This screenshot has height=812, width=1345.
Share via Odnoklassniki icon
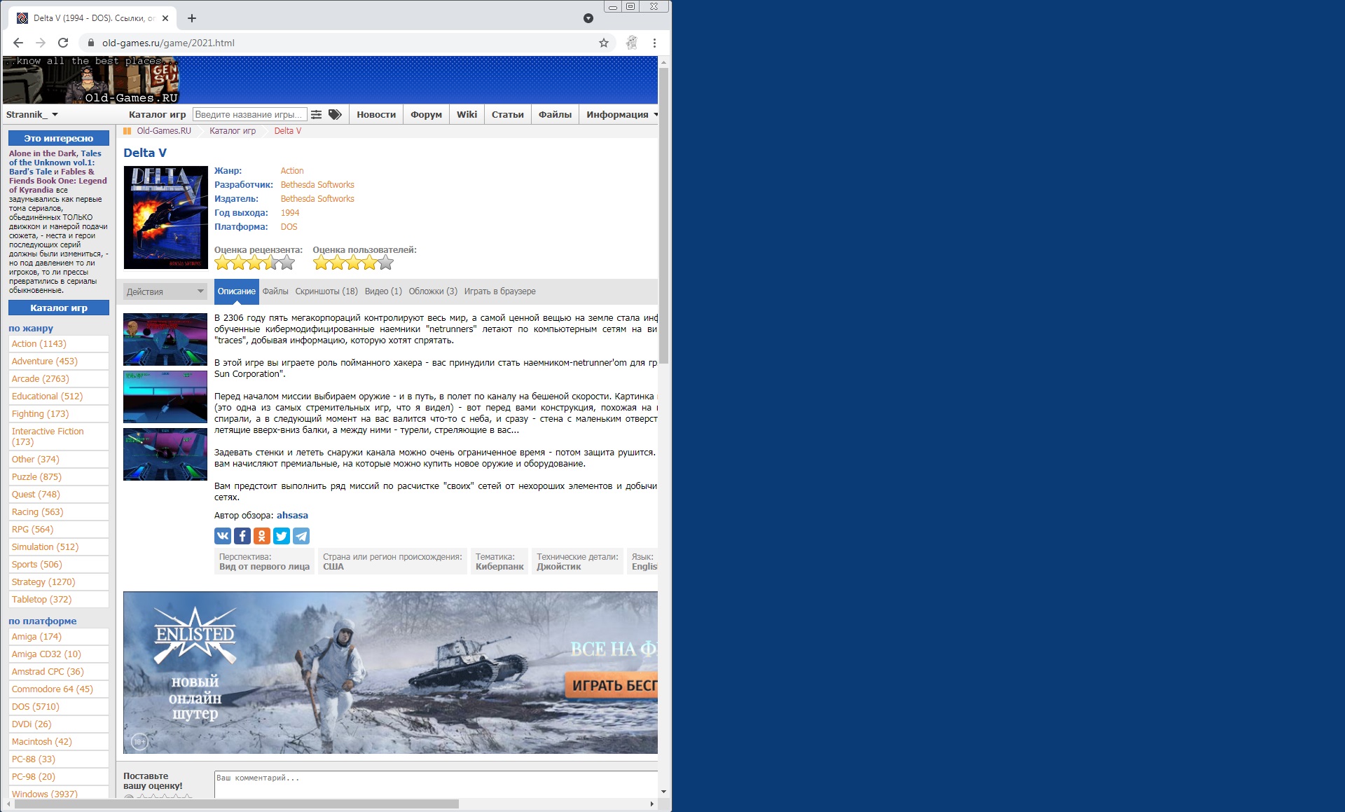pos(261,536)
